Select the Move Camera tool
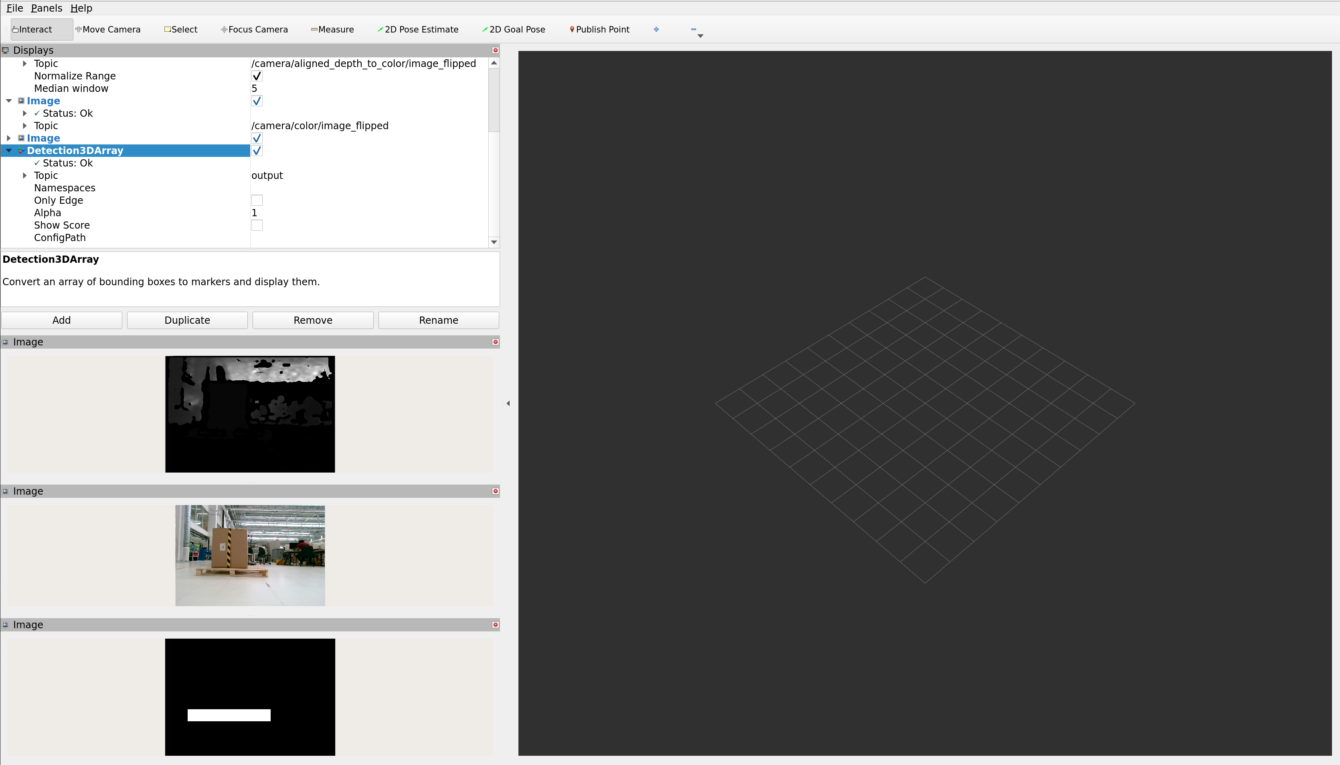The width and height of the screenshot is (1340, 765). tap(107, 29)
